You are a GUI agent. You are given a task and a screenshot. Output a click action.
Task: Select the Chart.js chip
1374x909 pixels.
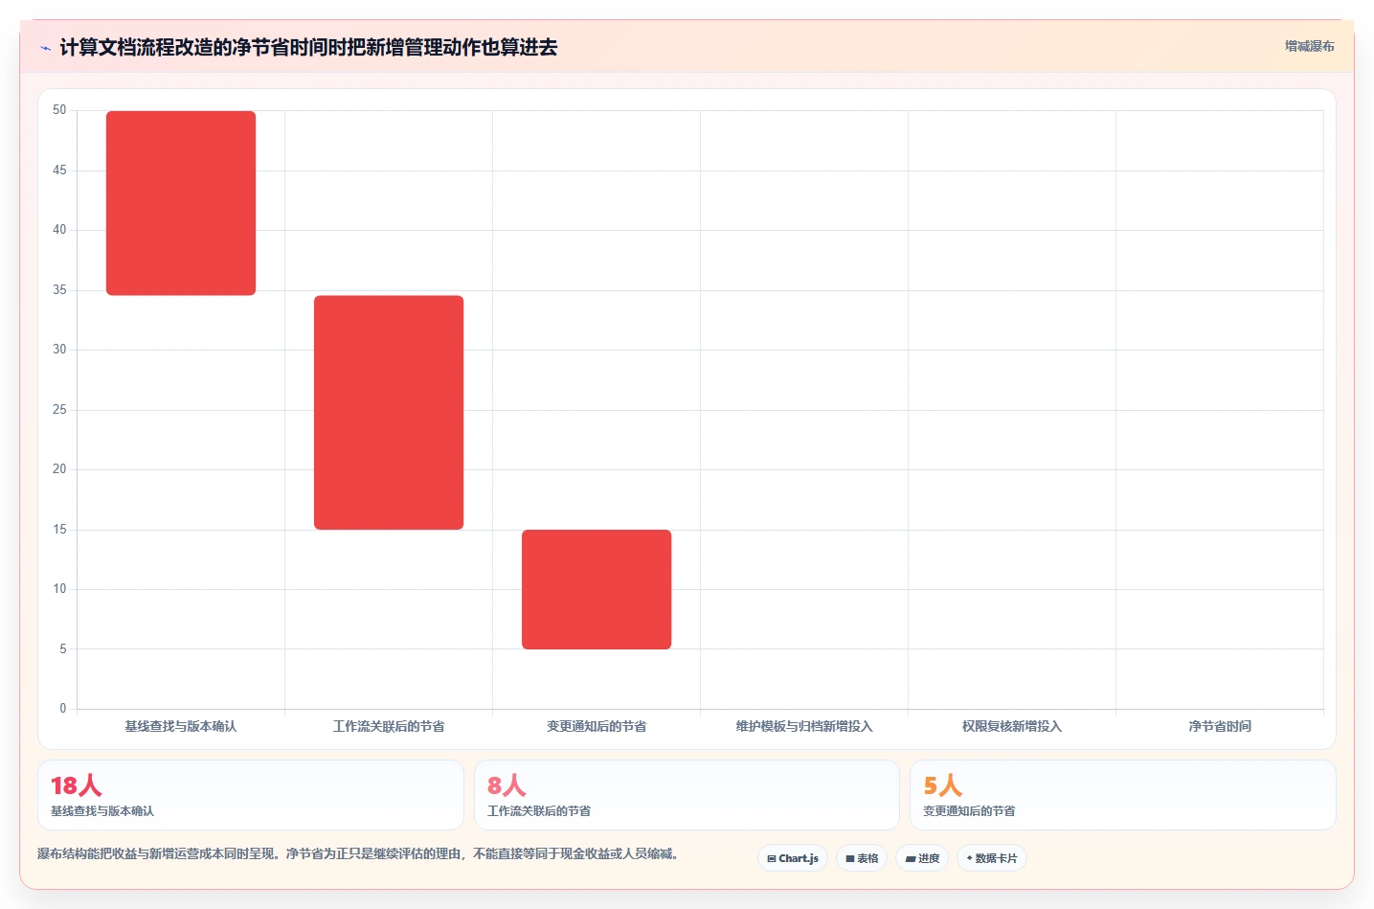pyautogui.click(x=793, y=858)
